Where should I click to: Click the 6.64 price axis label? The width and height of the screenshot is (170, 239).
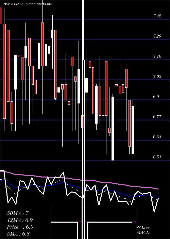point(157,137)
